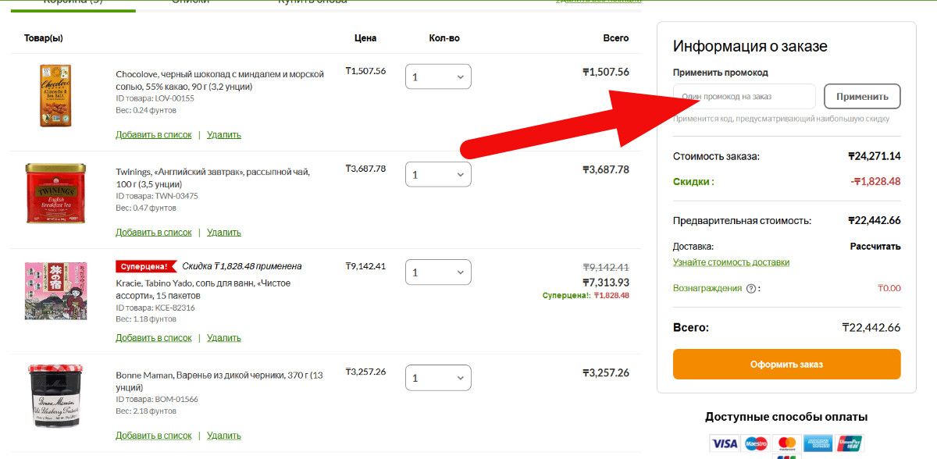Click the Visa payment icon
The image size is (937, 459).
pos(724,443)
